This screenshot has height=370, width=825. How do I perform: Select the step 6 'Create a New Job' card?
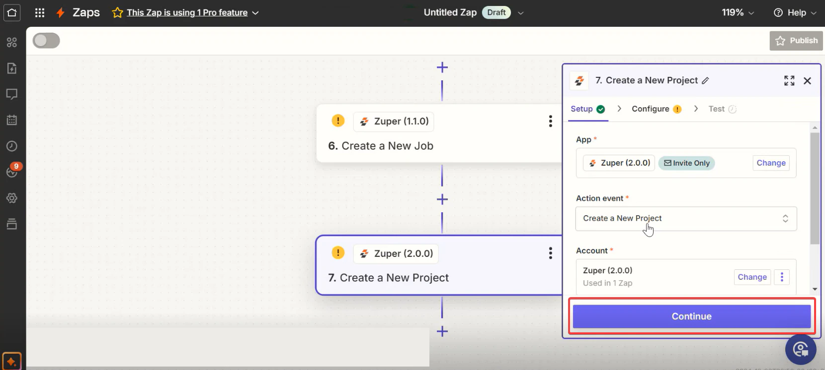click(439, 133)
